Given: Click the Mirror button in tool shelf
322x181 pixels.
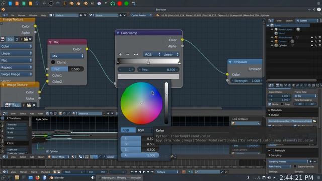Looking at the screenshot, I should coord(17,137).
